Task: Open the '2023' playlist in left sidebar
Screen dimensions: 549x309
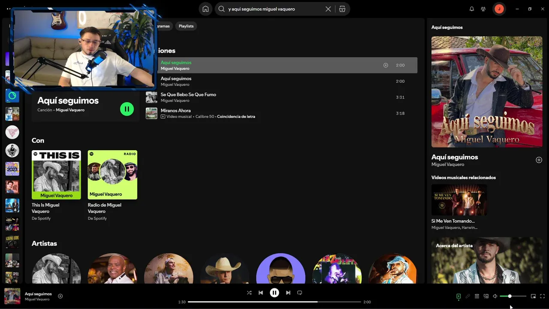Action: (x=12, y=169)
